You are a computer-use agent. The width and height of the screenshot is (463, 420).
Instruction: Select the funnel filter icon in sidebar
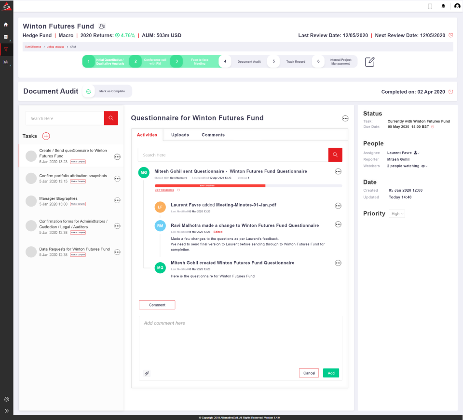(x=6, y=49)
